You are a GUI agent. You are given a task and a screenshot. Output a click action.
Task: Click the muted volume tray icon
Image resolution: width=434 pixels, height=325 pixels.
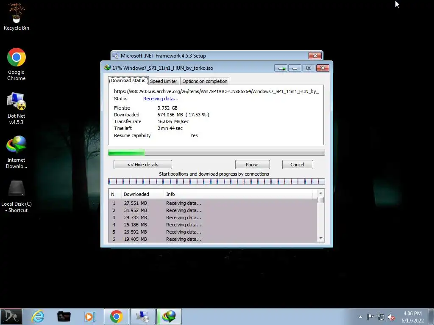coord(391,317)
